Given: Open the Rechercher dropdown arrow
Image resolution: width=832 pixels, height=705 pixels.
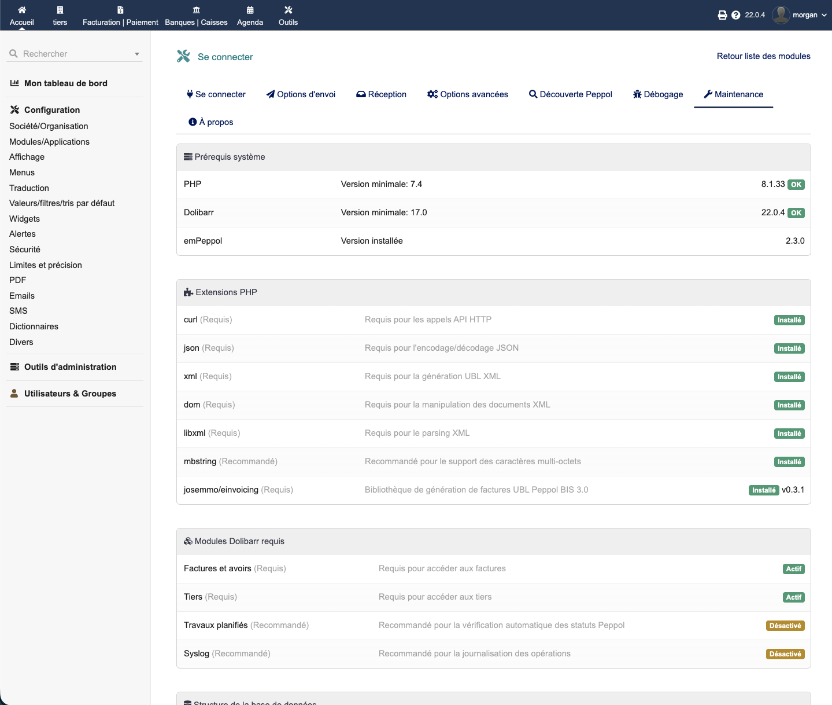Looking at the screenshot, I should 137,54.
